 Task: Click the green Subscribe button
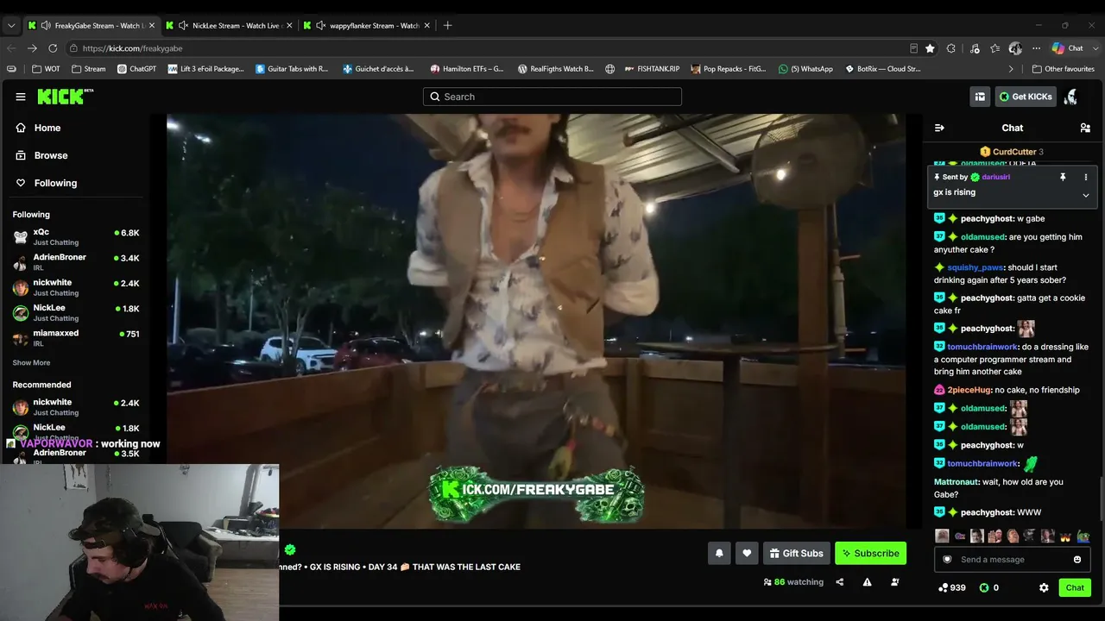870,554
